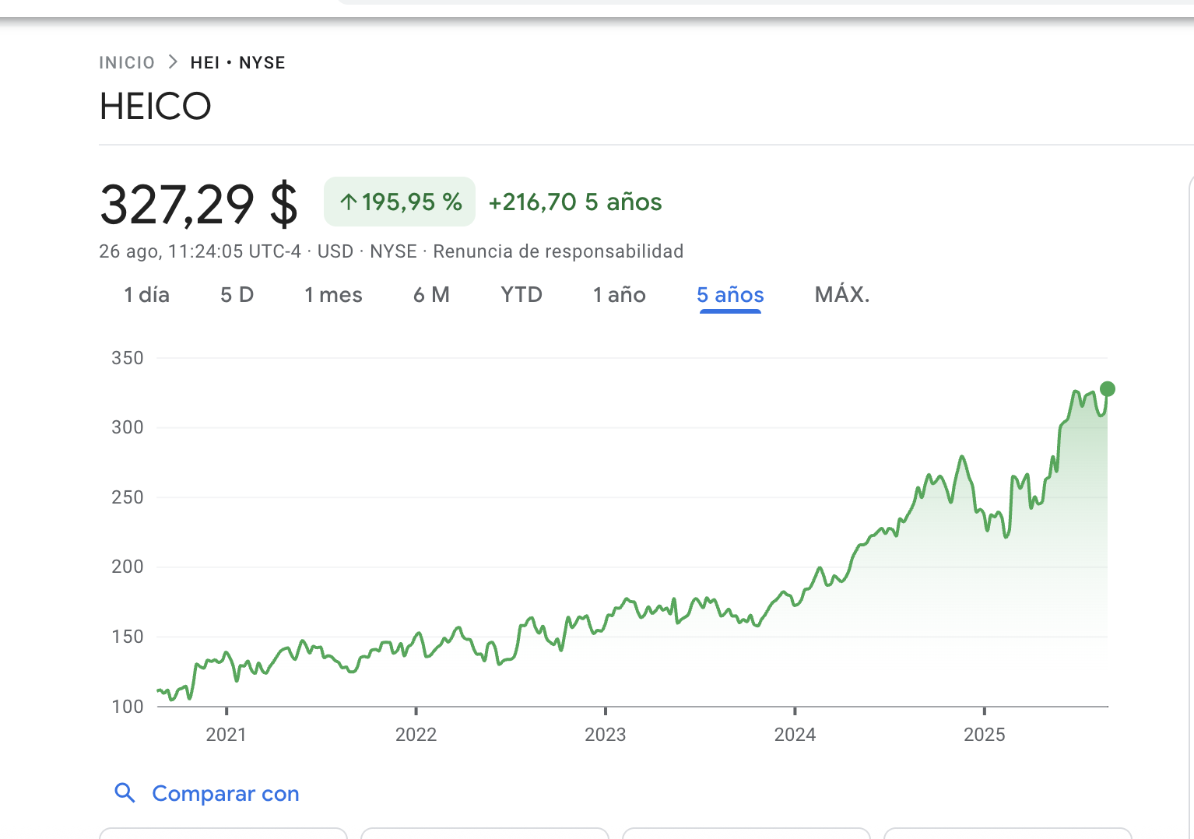Open the Comparar con link
The width and height of the screenshot is (1194, 839).
[225, 793]
